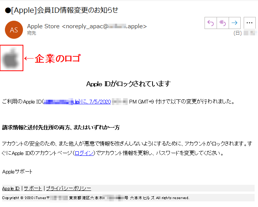Screen dimensions: 258x207
Task: Click the Reply All double-arrow icon
Action: [x=223, y=23]
